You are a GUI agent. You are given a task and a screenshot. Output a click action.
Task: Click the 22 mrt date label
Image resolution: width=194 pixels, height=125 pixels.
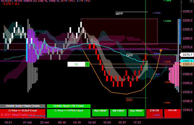(x=44, y=123)
